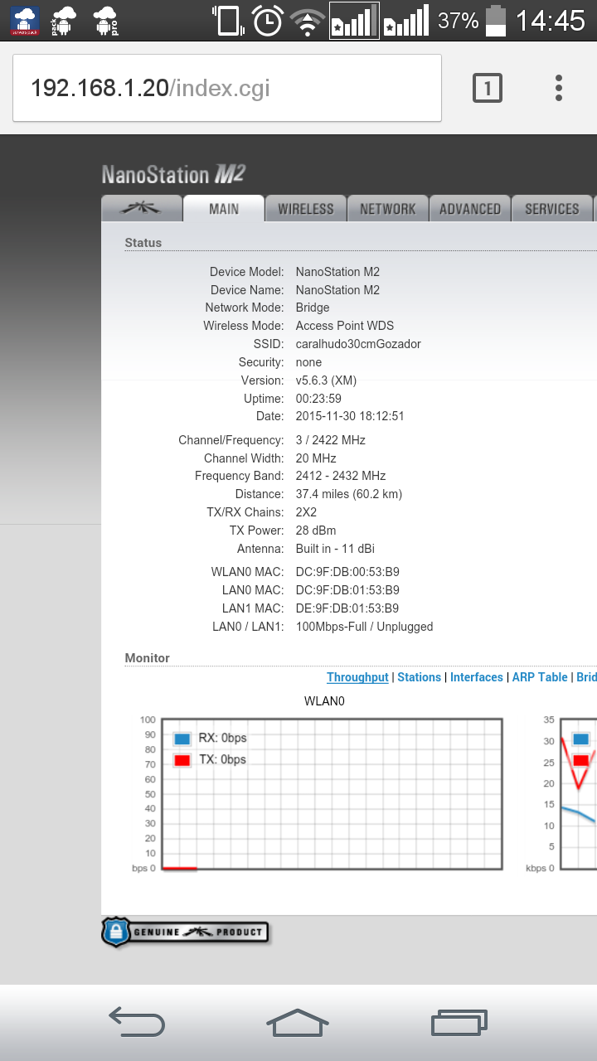Click the Frequency Band value 2412 - 2432 MHz
The width and height of the screenshot is (597, 1061).
[341, 476]
